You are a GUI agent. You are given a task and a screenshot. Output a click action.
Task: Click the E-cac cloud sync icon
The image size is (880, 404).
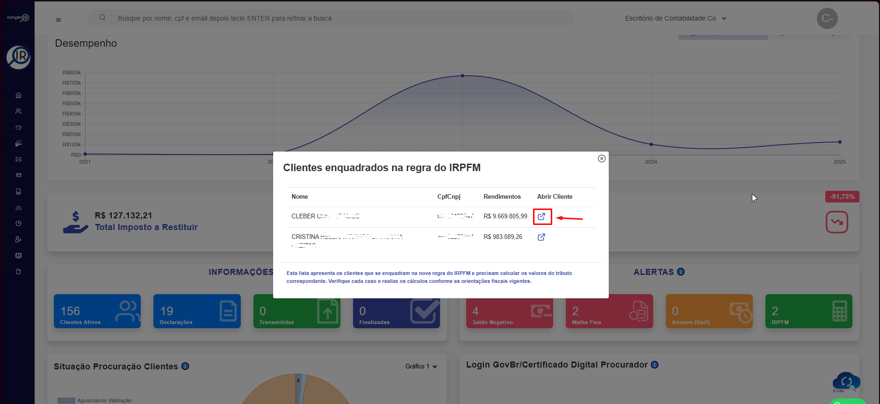click(x=846, y=382)
